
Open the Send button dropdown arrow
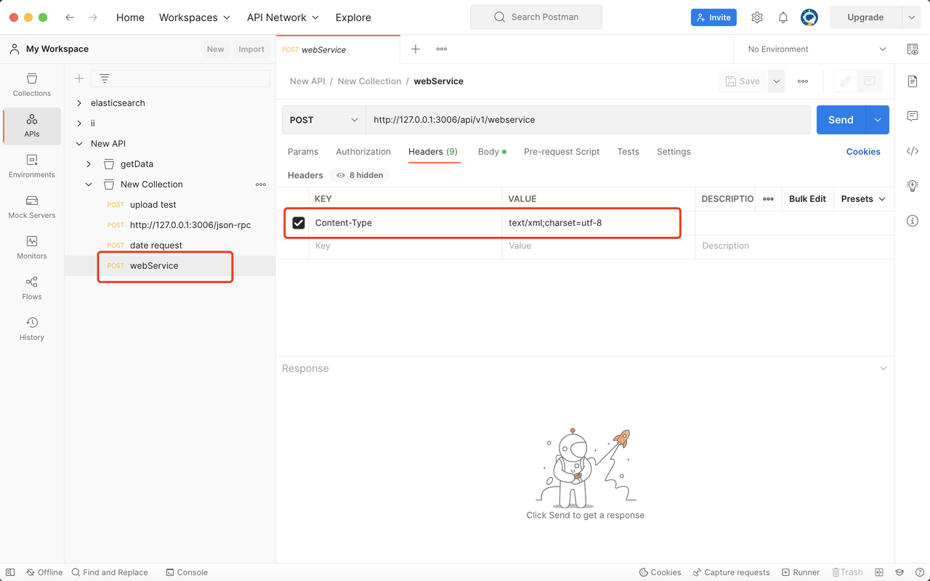point(878,120)
